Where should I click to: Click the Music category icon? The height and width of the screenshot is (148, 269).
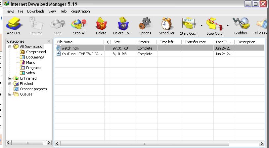click(22, 62)
